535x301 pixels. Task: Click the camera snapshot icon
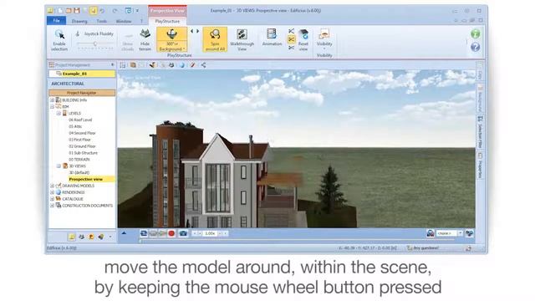click(x=183, y=233)
